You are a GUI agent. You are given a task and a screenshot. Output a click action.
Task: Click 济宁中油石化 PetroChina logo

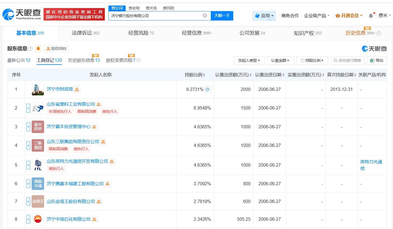click(38, 219)
